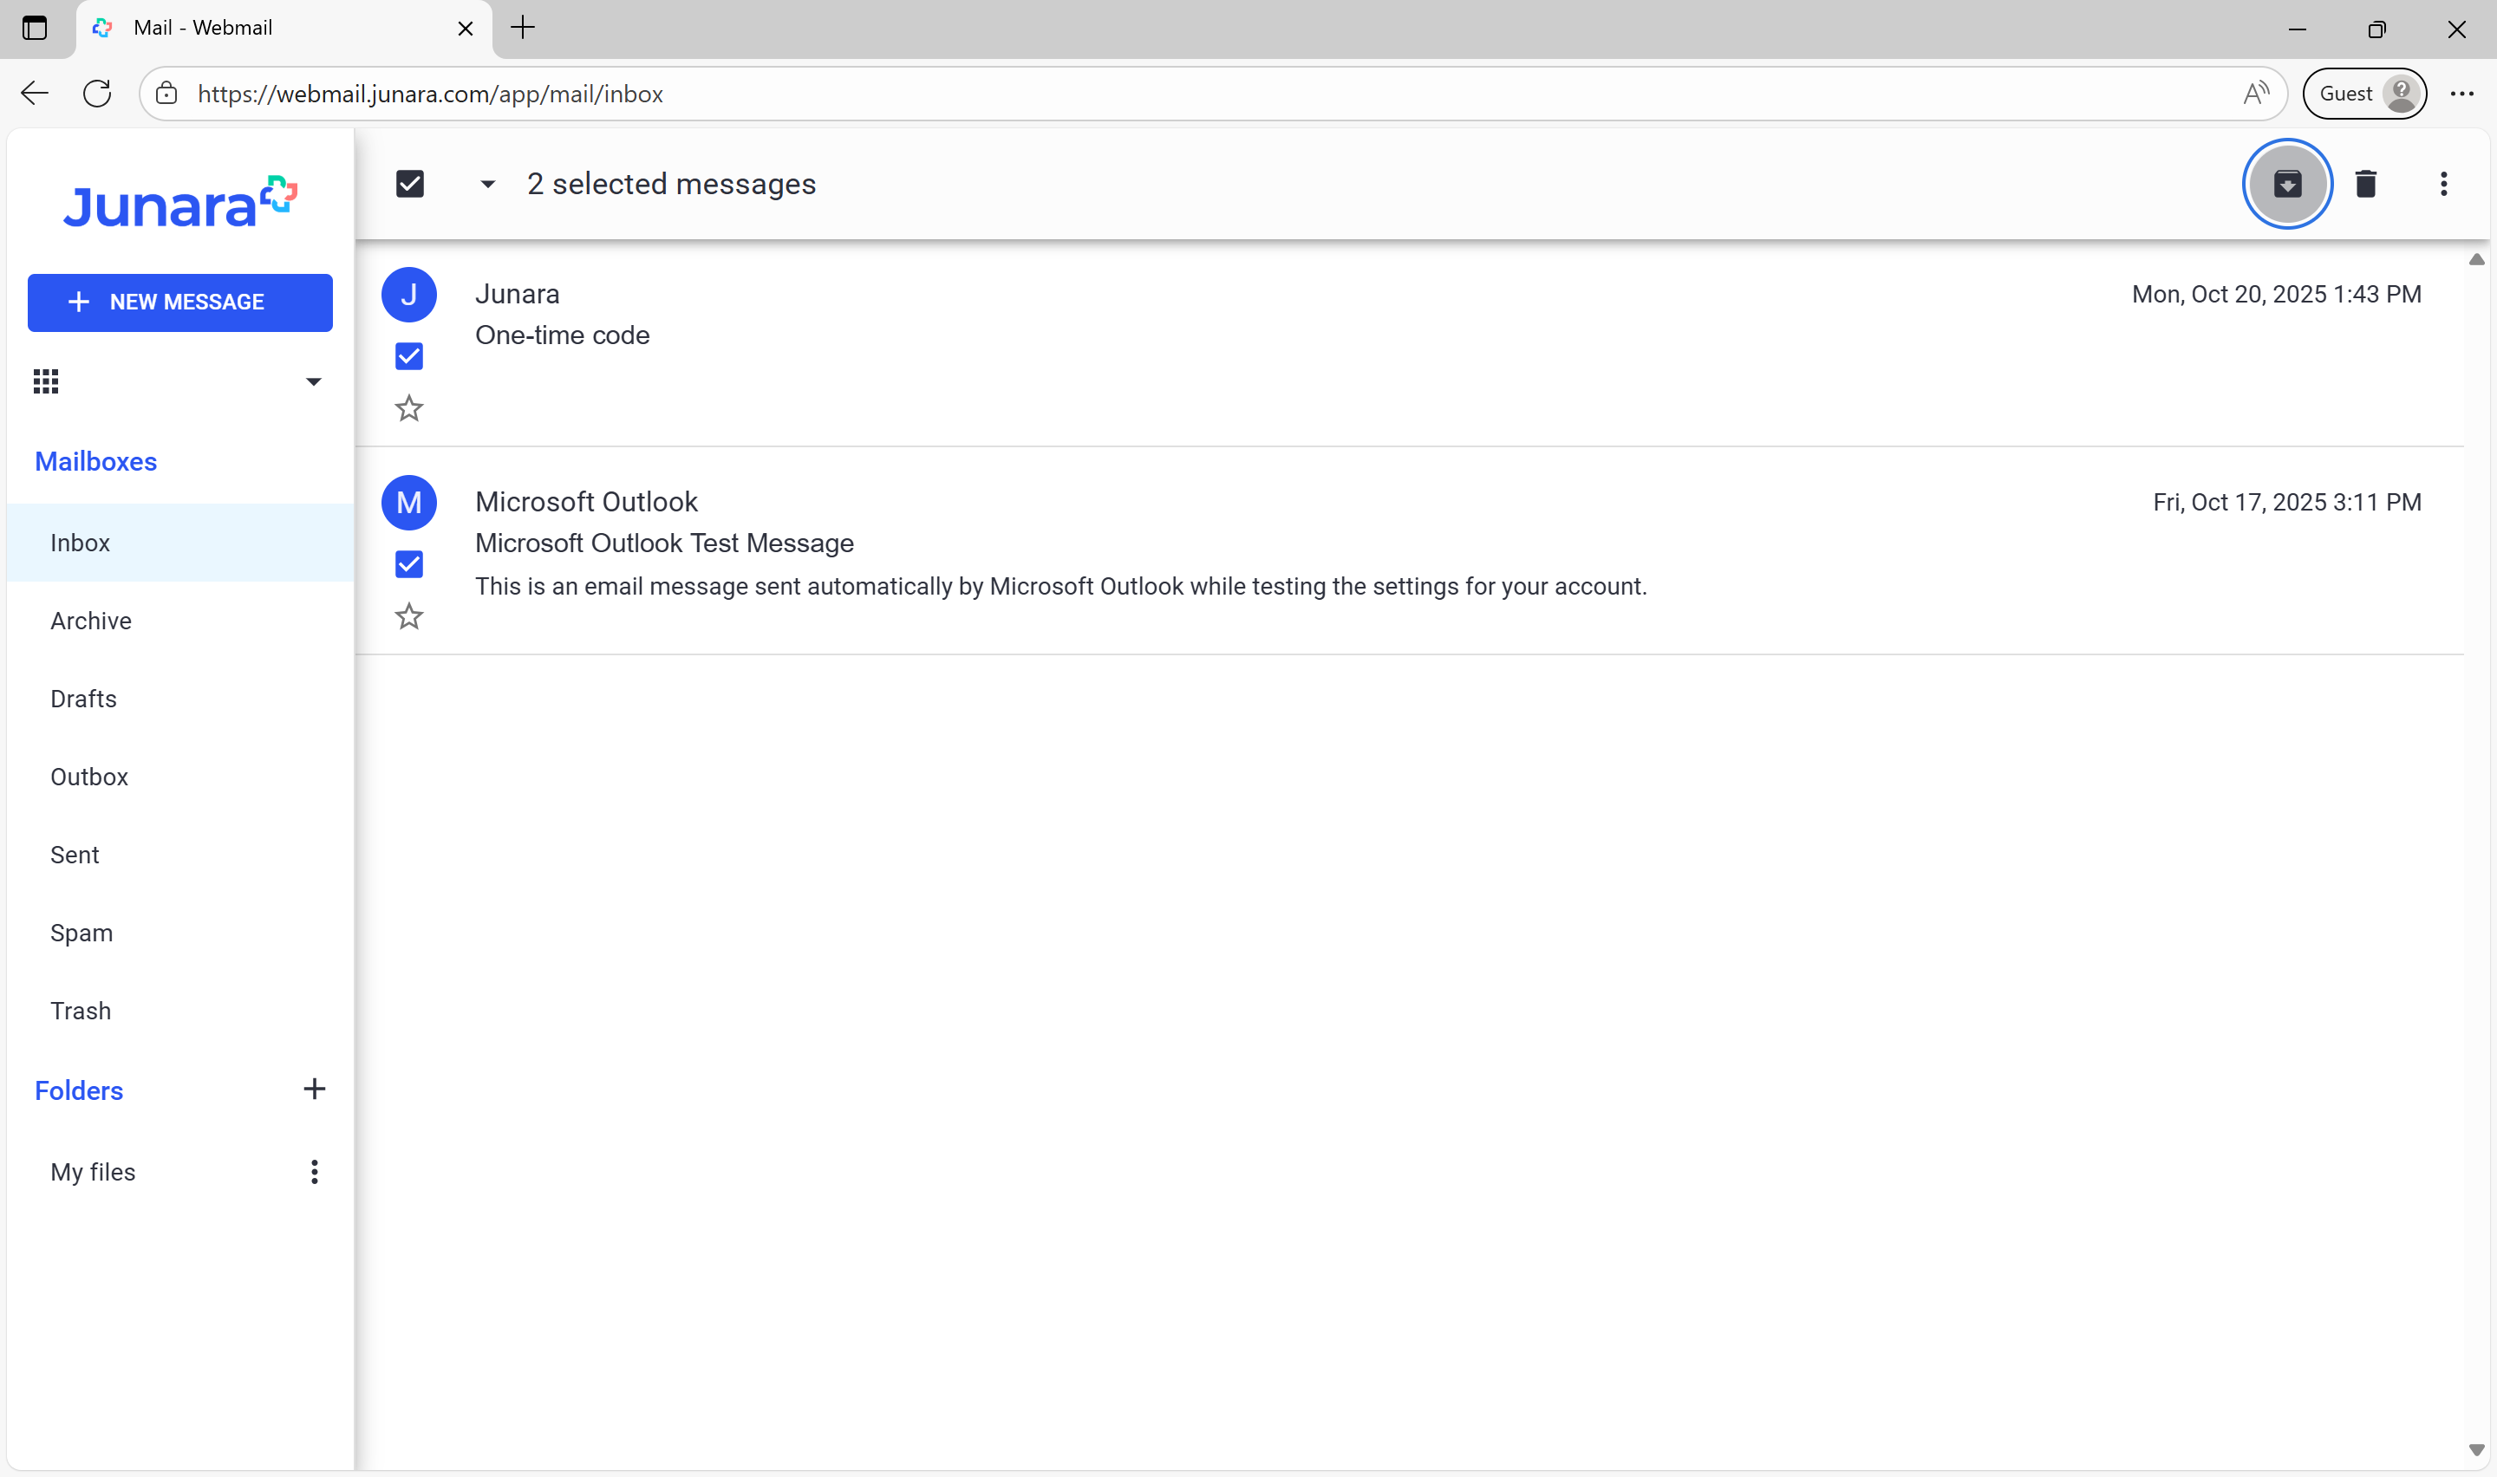
Task: Close the Mail - Webmail tab
Action: 465,28
